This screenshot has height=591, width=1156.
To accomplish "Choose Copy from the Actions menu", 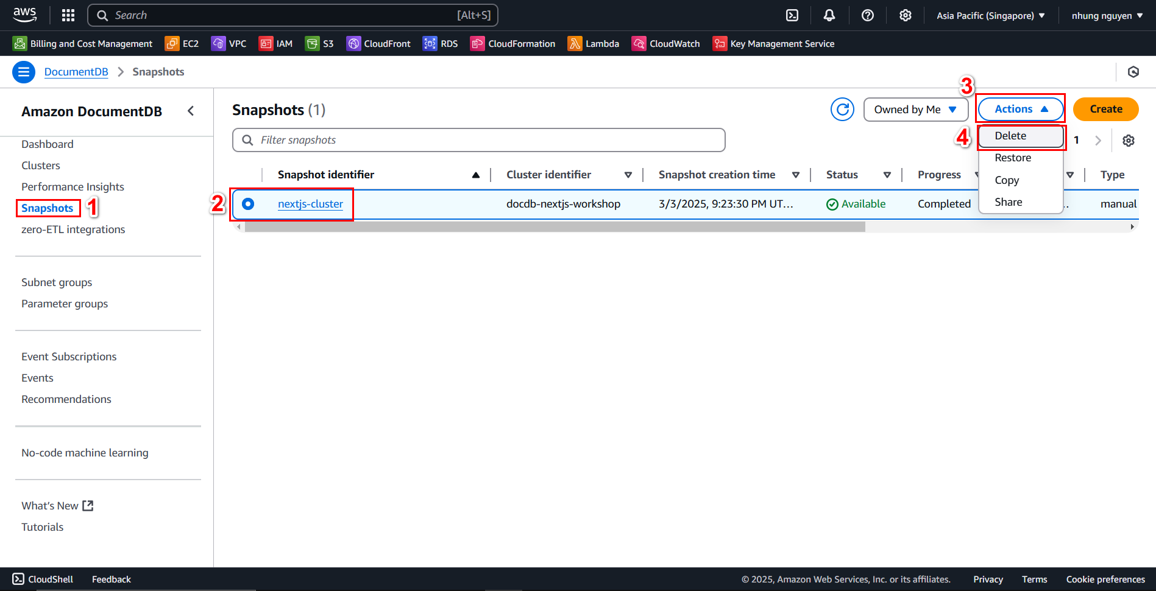I will (1021, 180).
